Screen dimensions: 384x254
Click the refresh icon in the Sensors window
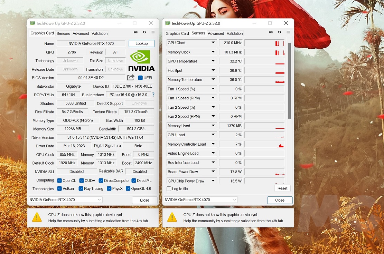tap(279, 32)
